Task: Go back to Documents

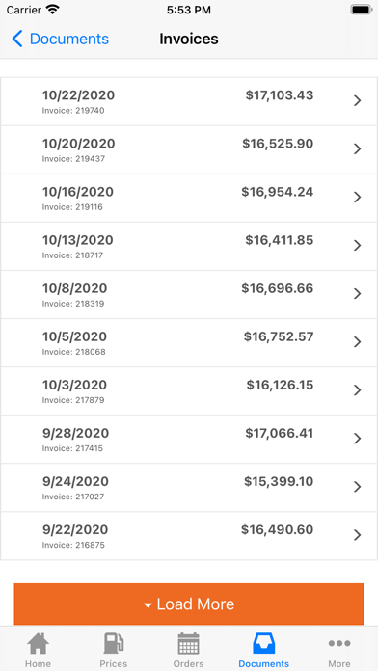Action: (x=60, y=39)
